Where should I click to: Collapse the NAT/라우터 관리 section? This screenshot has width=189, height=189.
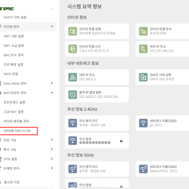pos(52,93)
